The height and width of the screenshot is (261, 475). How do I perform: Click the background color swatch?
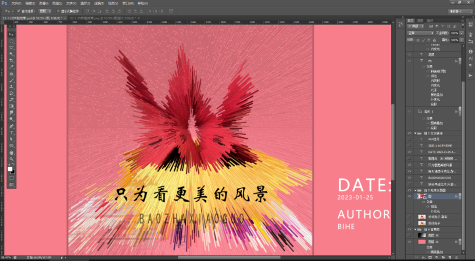point(13,172)
